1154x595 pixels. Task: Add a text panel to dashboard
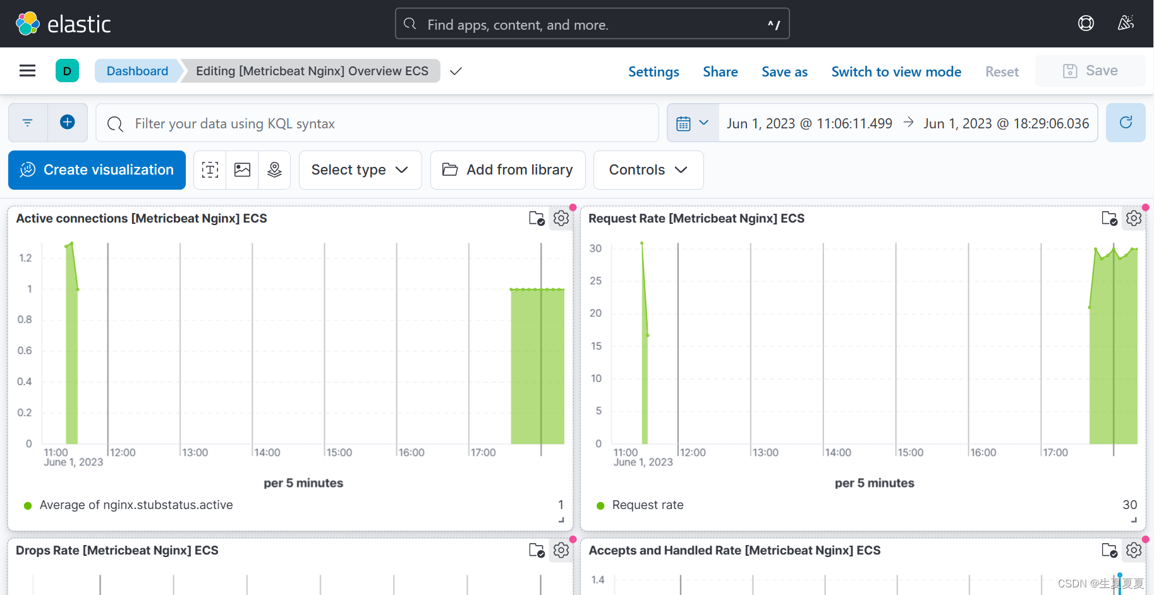coord(210,170)
